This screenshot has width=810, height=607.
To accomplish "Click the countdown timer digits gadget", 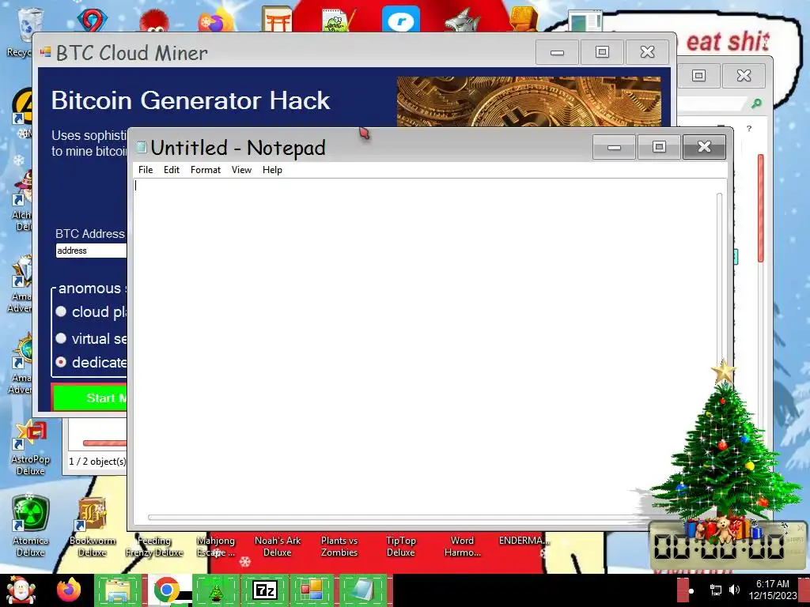I will tap(720, 546).
